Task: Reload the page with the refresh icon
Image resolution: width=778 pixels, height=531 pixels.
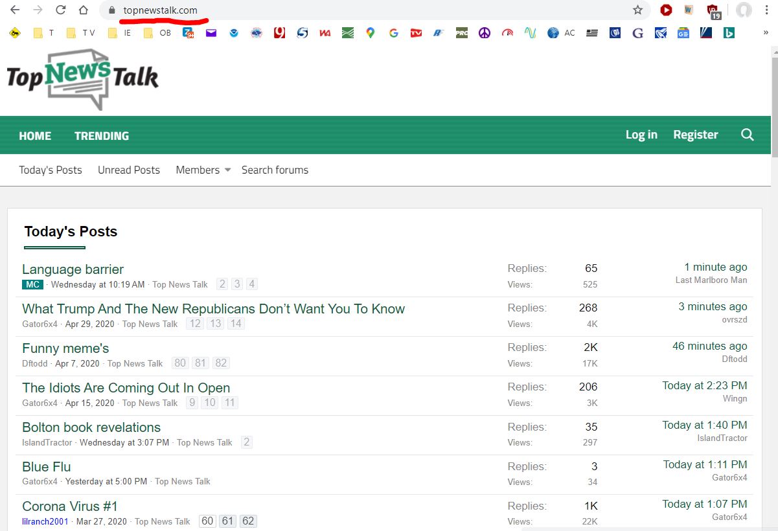Action: 60,10
